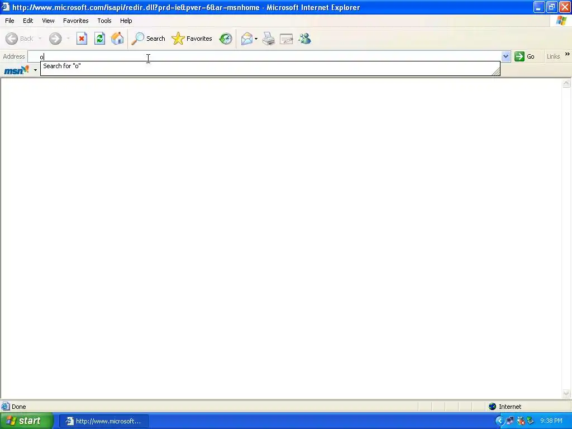Screen dimensions: 572x429
Task: Click the Mail envelope icon
Action: coord(247,39)
